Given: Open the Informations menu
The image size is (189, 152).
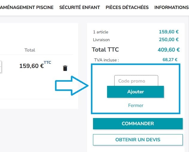Looking at the screenshot, I should pos(171,7).
